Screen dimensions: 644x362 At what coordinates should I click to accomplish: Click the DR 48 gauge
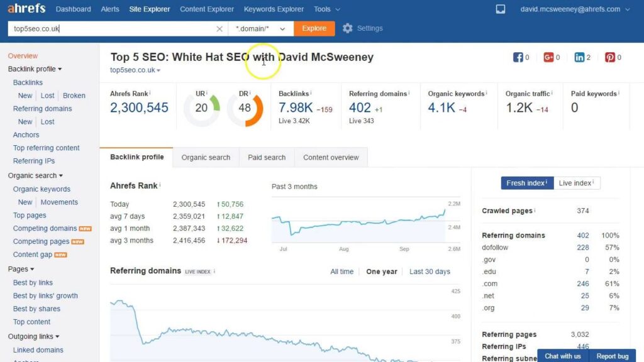tap(245, 109)
